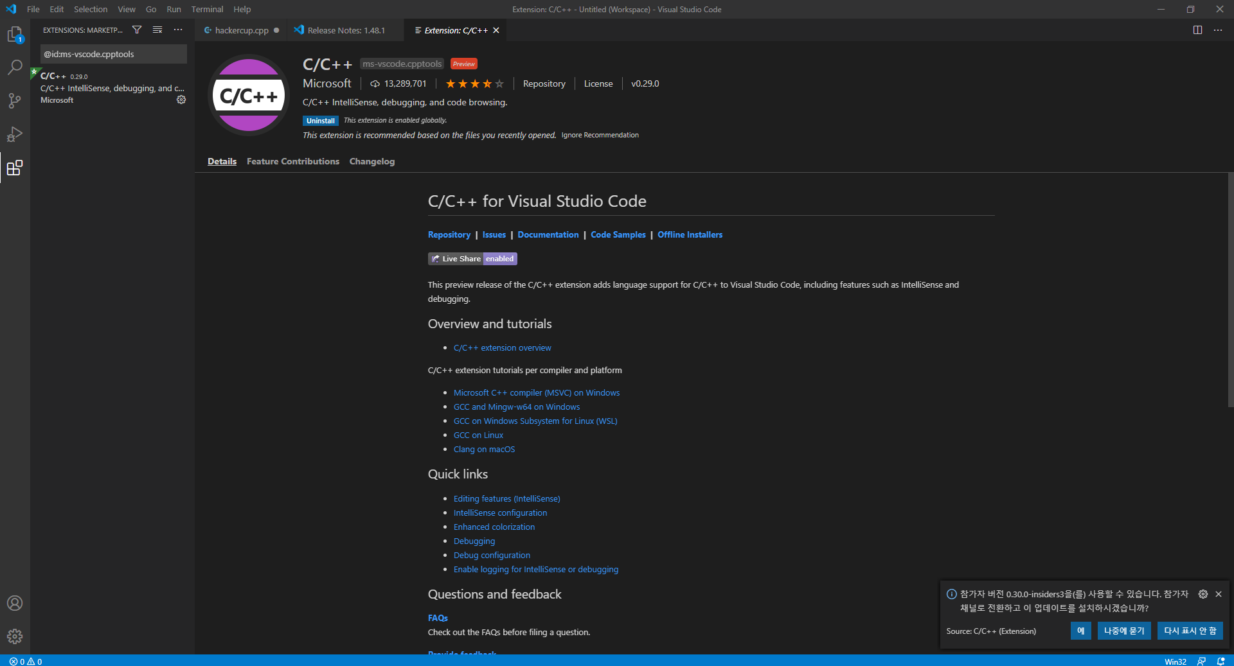
Task: Open the Repository link in extension header
Action: click(544, 83)
